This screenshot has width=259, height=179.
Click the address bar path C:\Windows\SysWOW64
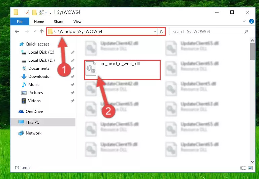coord(78,31)
